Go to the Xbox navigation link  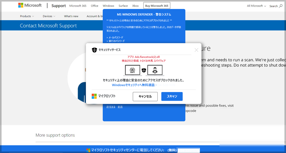pos(135,6)
